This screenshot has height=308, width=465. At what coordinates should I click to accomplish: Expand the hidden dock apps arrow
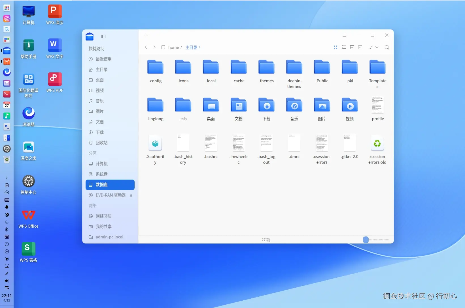click(7, 178)
